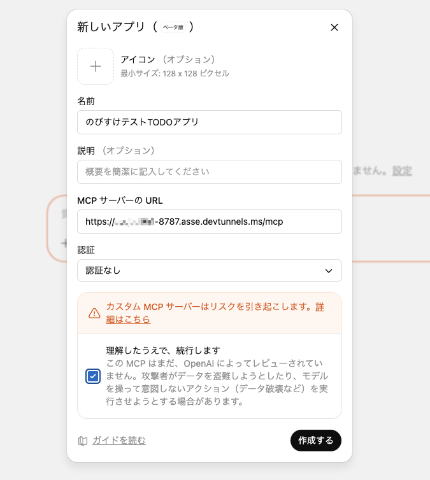Click the warning triangle icon
This screenshot has height=480, width=430.
[x=94, y=313]
